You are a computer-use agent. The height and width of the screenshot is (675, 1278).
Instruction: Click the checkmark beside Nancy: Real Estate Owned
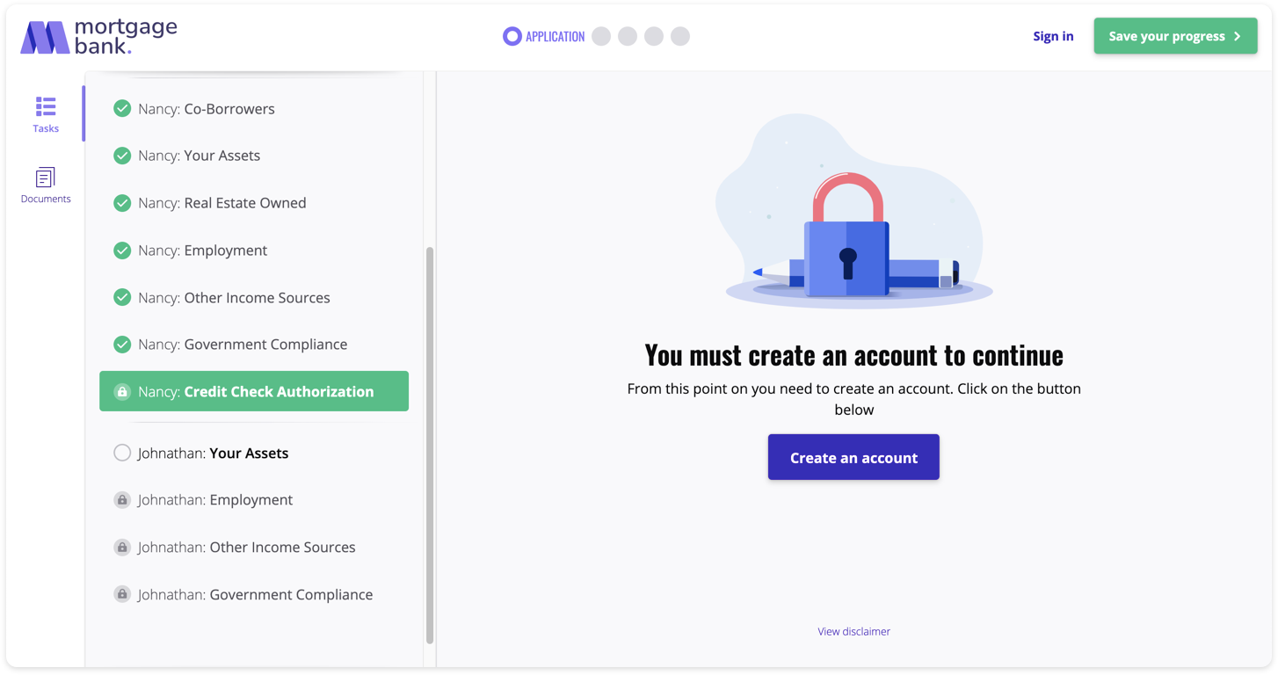122,203
